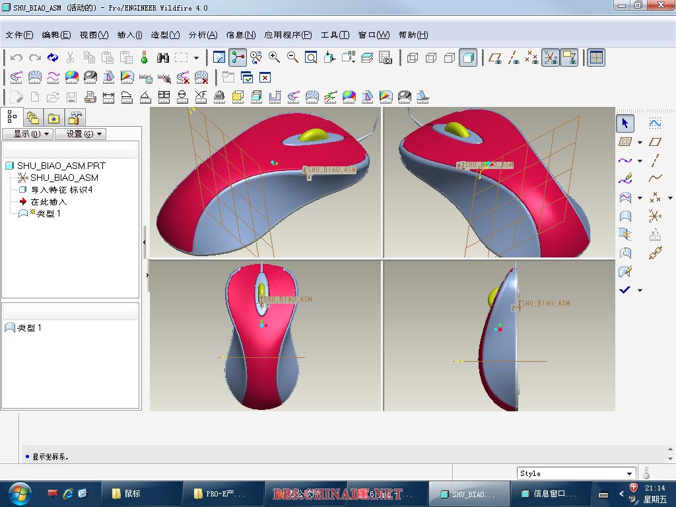The height and width of the screenshot is (507, 676).
Task: Click 类型 1 item in lower panel
Action: [x=29, y=327]
